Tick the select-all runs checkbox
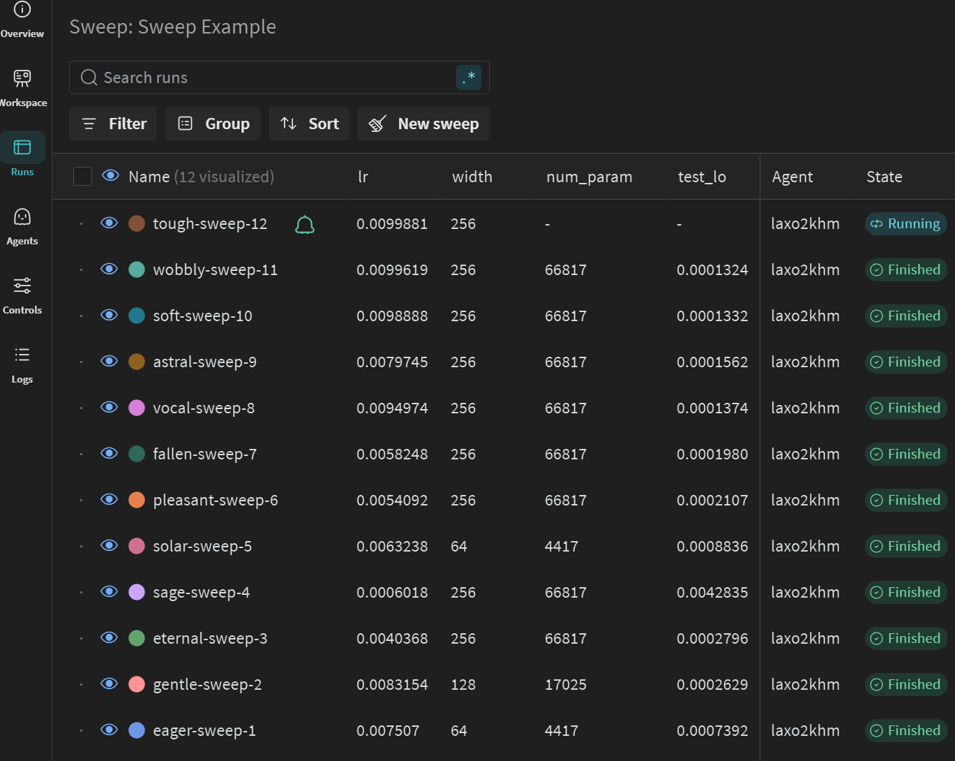Screen dimensions: 955x761 coord(82,177)
